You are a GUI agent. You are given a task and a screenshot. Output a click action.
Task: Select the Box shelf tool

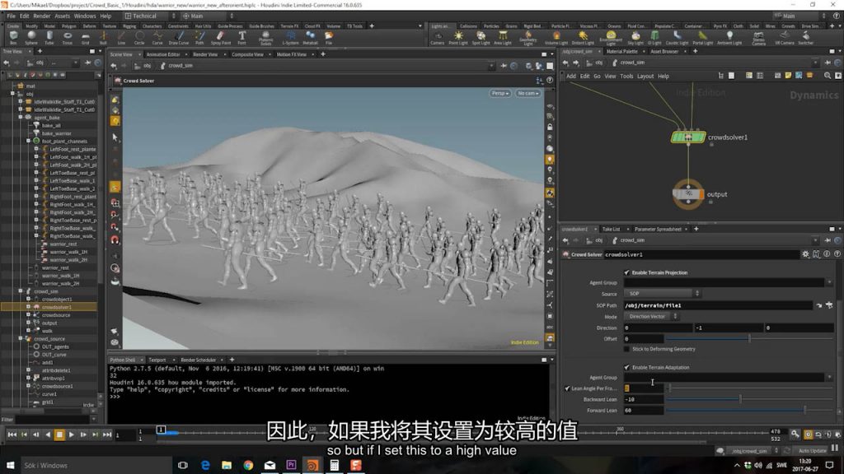tap(13, 38)
